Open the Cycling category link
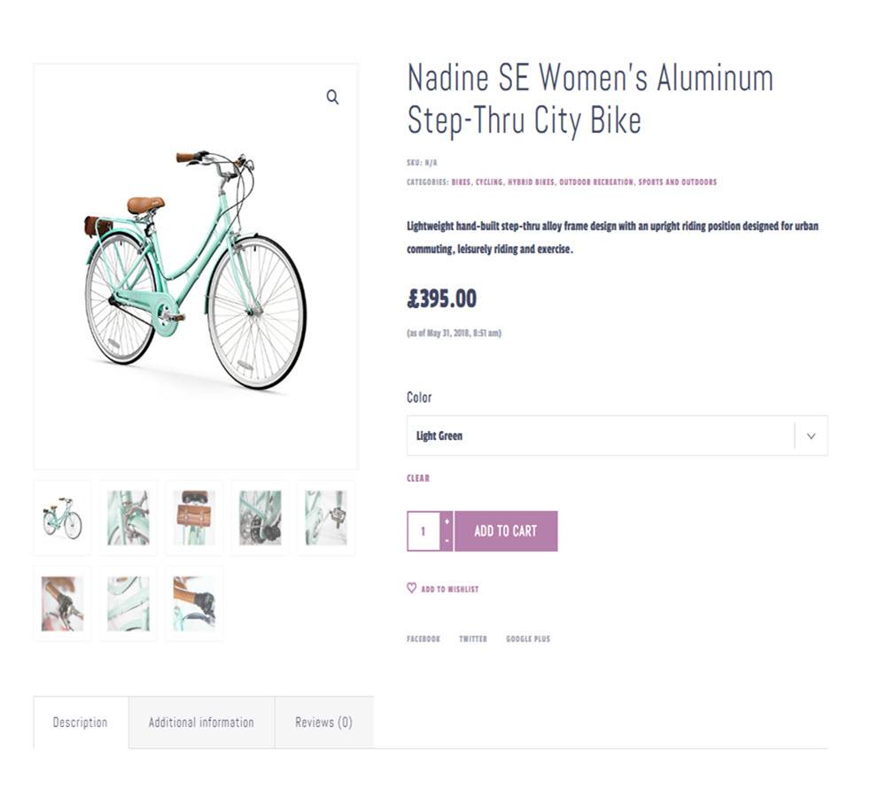This screenshot has height=803, width=886. click(489, 181)
